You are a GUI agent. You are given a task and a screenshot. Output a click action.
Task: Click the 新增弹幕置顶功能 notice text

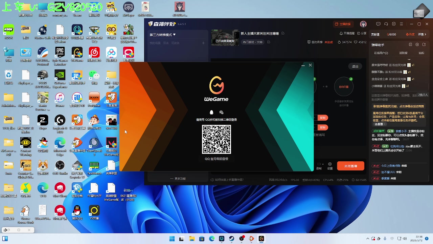pyautogui.click(x=398, y=106)
